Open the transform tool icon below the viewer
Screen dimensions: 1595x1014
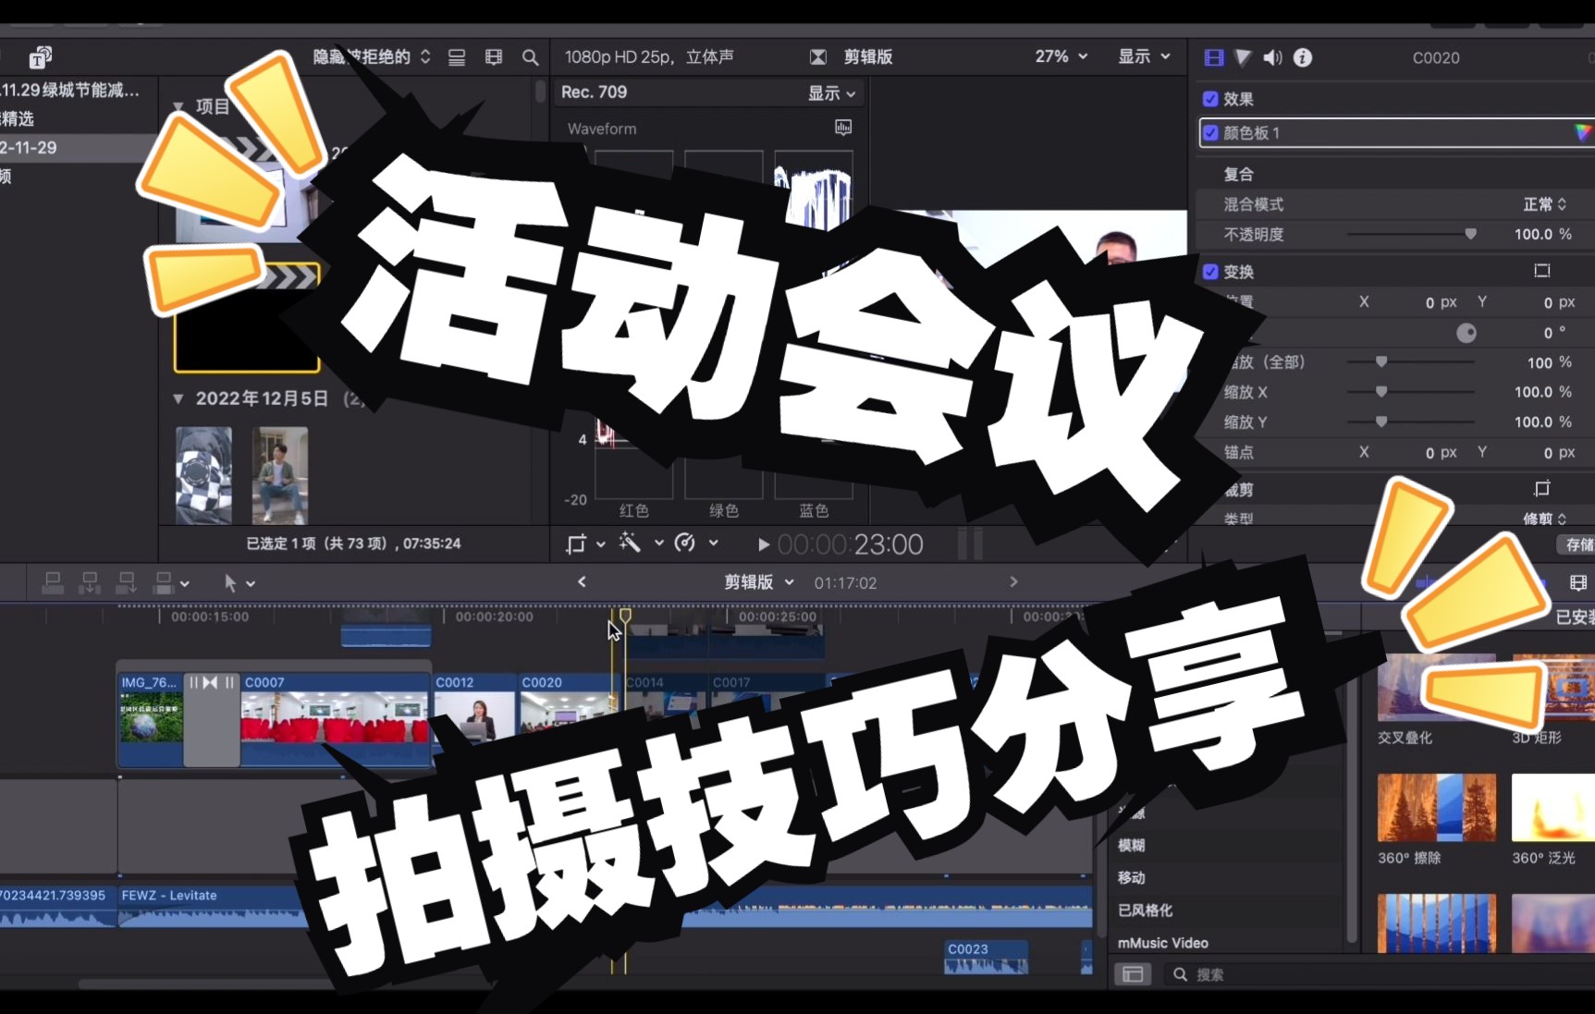[576, 544]
